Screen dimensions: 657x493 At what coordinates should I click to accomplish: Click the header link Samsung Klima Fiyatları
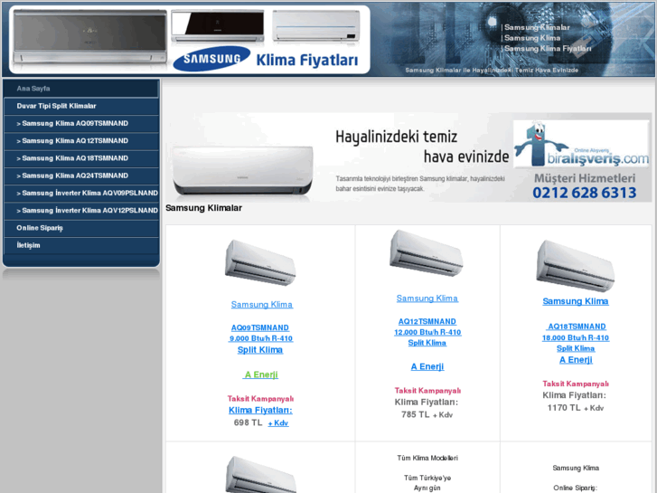pyautogui.click(x=548, y=49)
